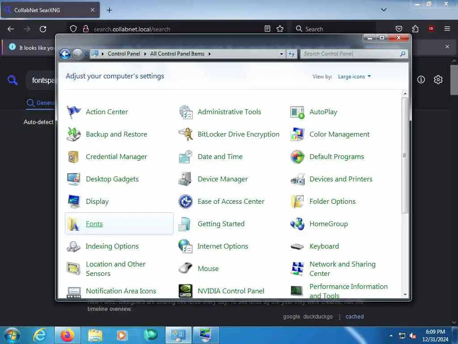Expand the Control Panel address bar history dropdown
Screen dimensions: 458x344
coord(281,54)
